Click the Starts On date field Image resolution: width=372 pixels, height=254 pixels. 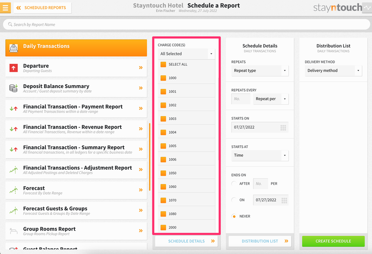pos(260,127)
